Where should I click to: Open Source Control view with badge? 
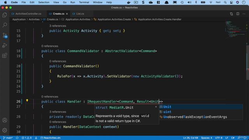point(5,35)
